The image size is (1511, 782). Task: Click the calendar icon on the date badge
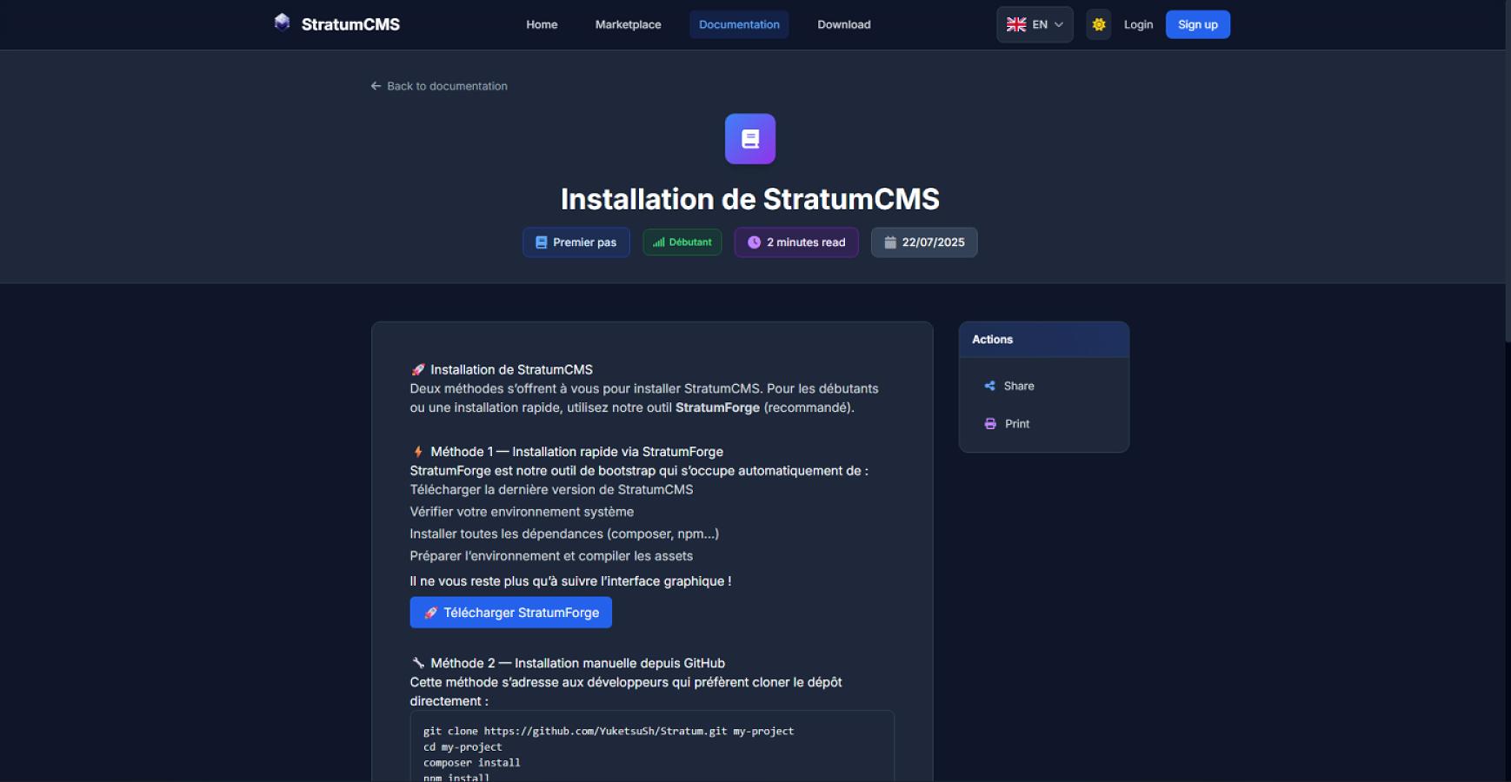889,242
